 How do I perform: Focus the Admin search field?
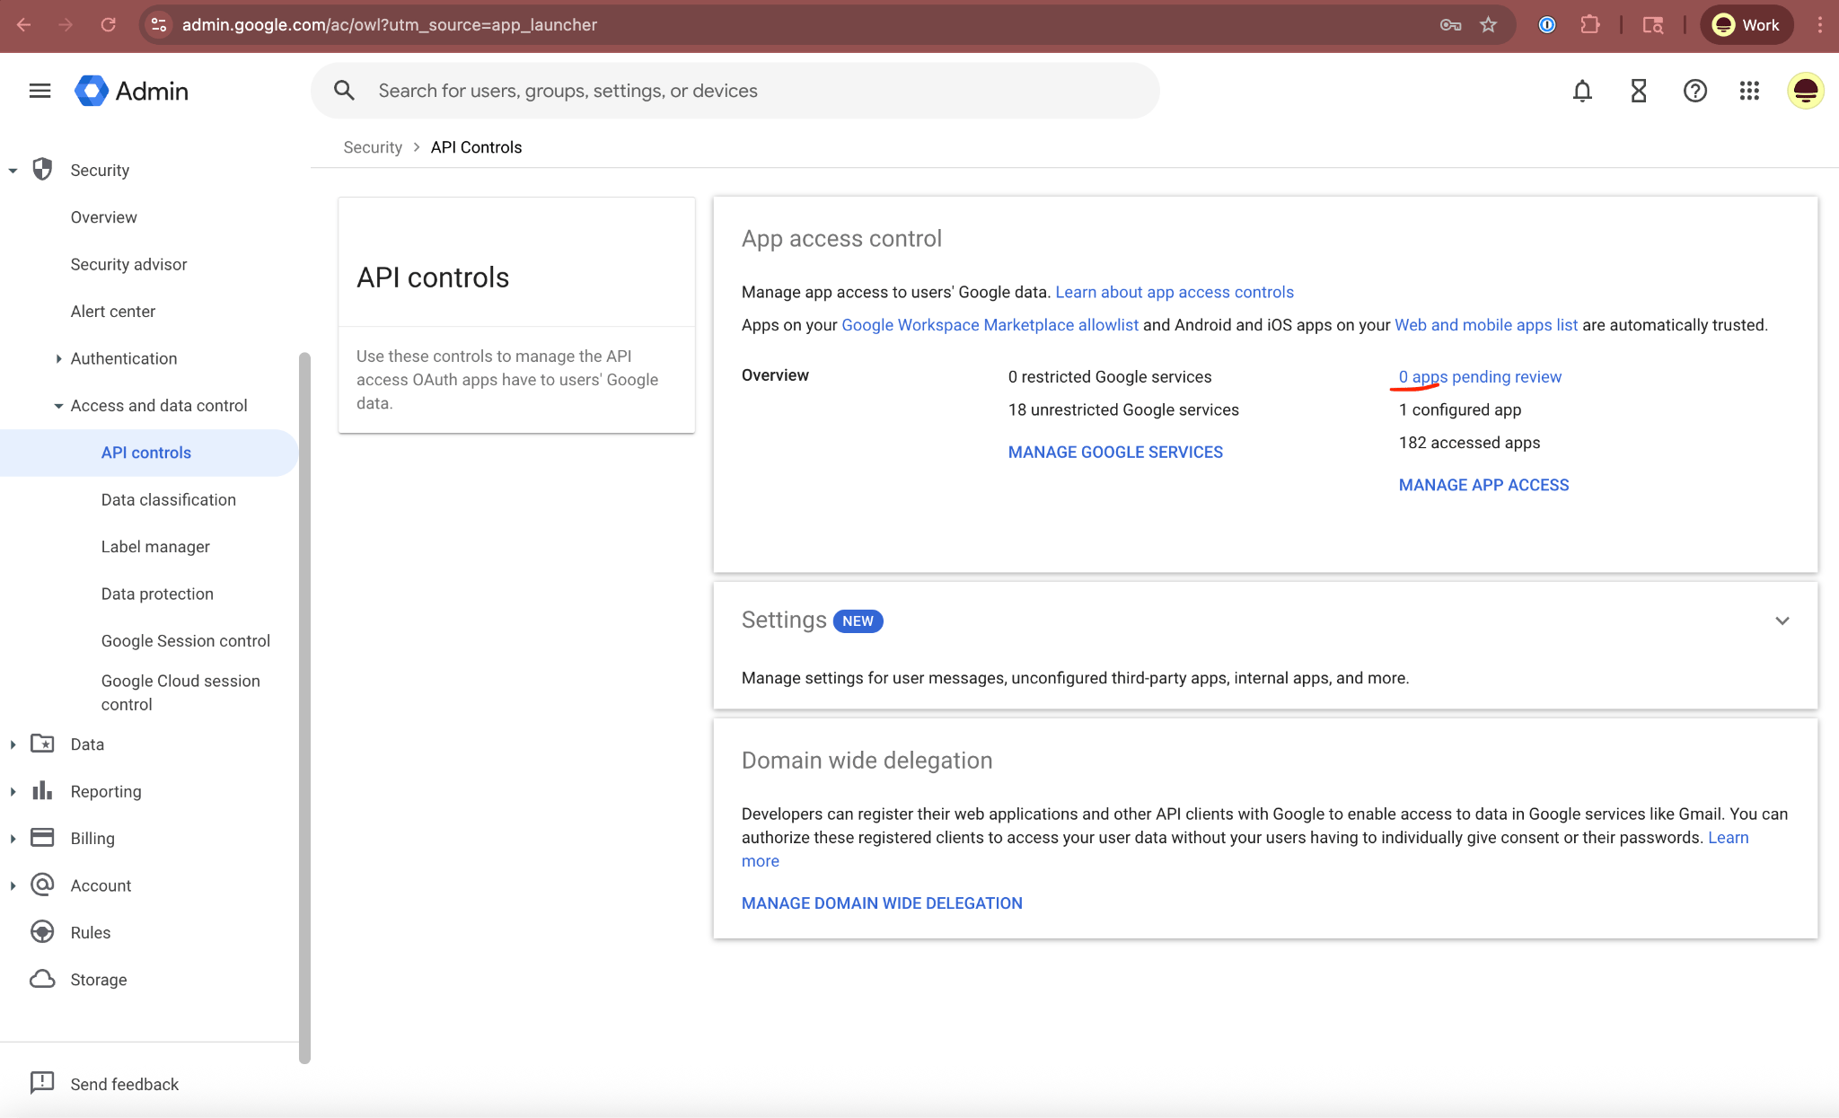click(x=735, y=91)
